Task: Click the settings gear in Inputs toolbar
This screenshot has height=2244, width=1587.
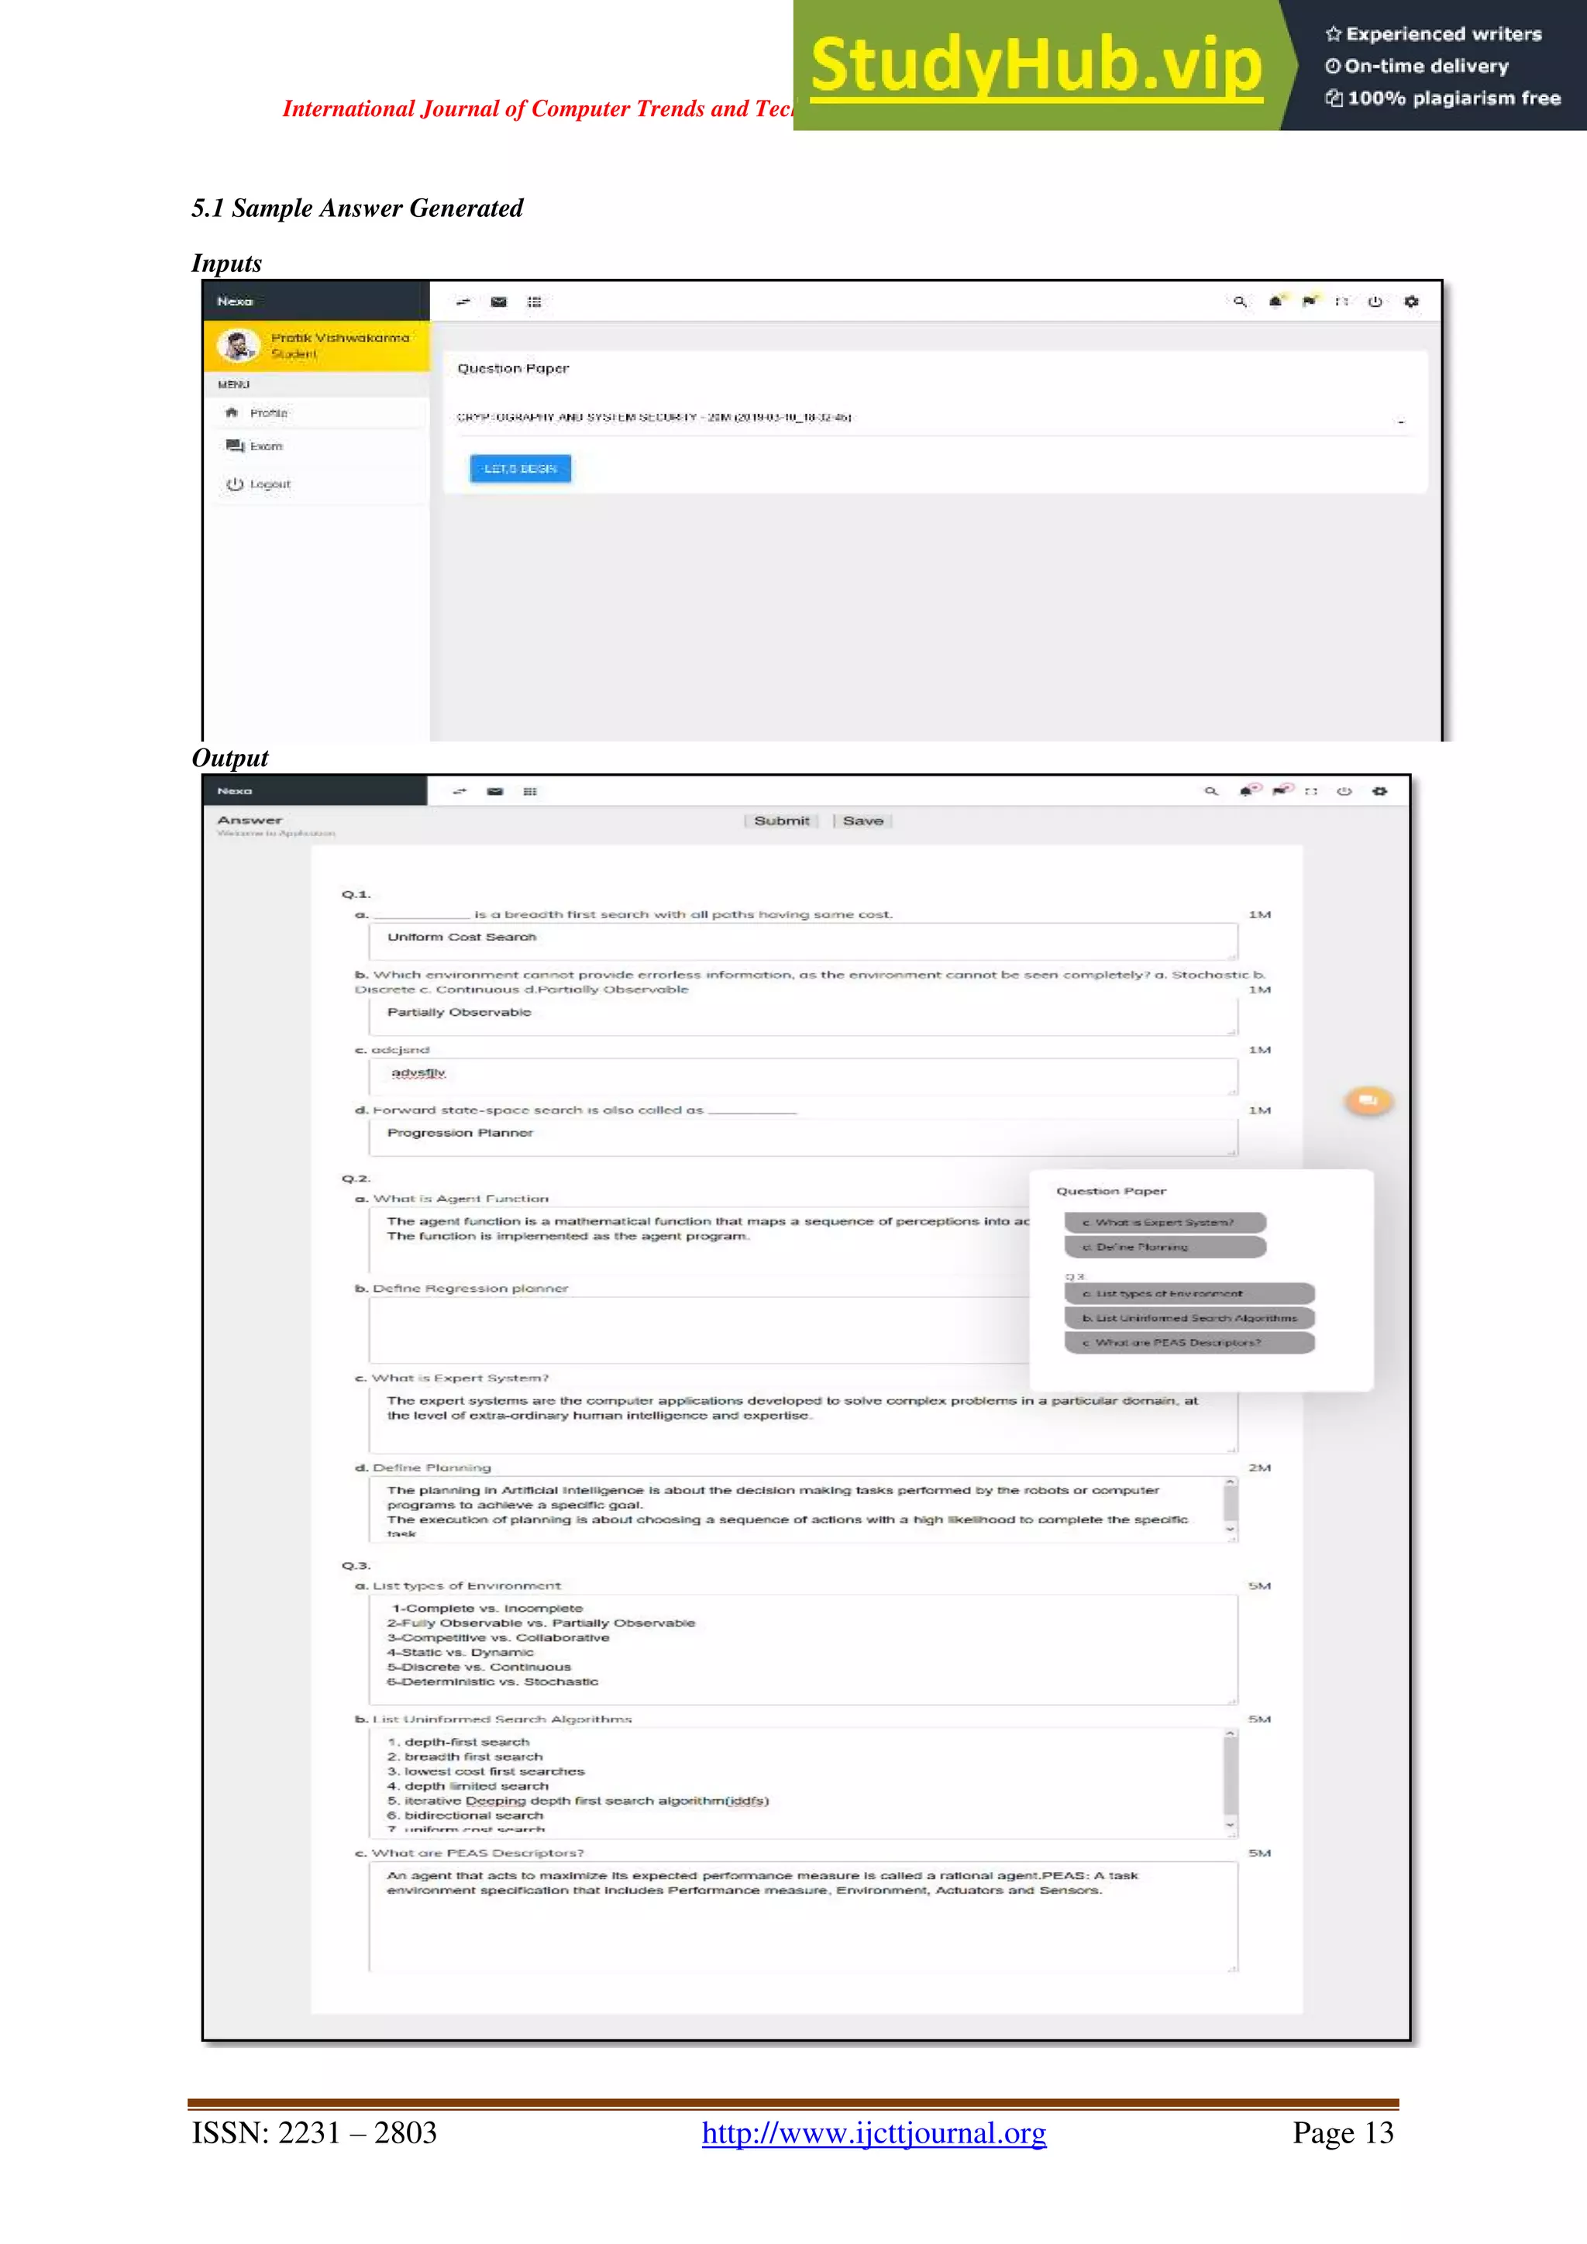Action: click(1410, 302)
